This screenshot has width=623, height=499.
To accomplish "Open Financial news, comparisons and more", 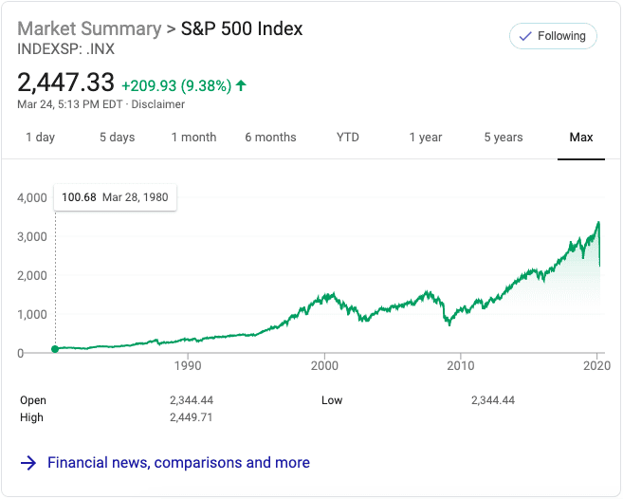I will (x=178, y=463).
